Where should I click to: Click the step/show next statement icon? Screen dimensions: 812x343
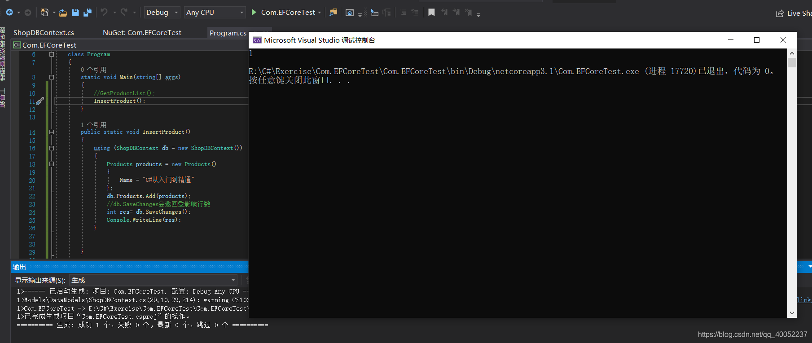(x=374, y=13)
